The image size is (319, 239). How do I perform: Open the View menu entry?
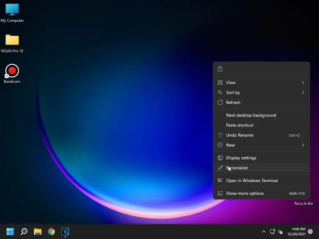pos(261,82)
